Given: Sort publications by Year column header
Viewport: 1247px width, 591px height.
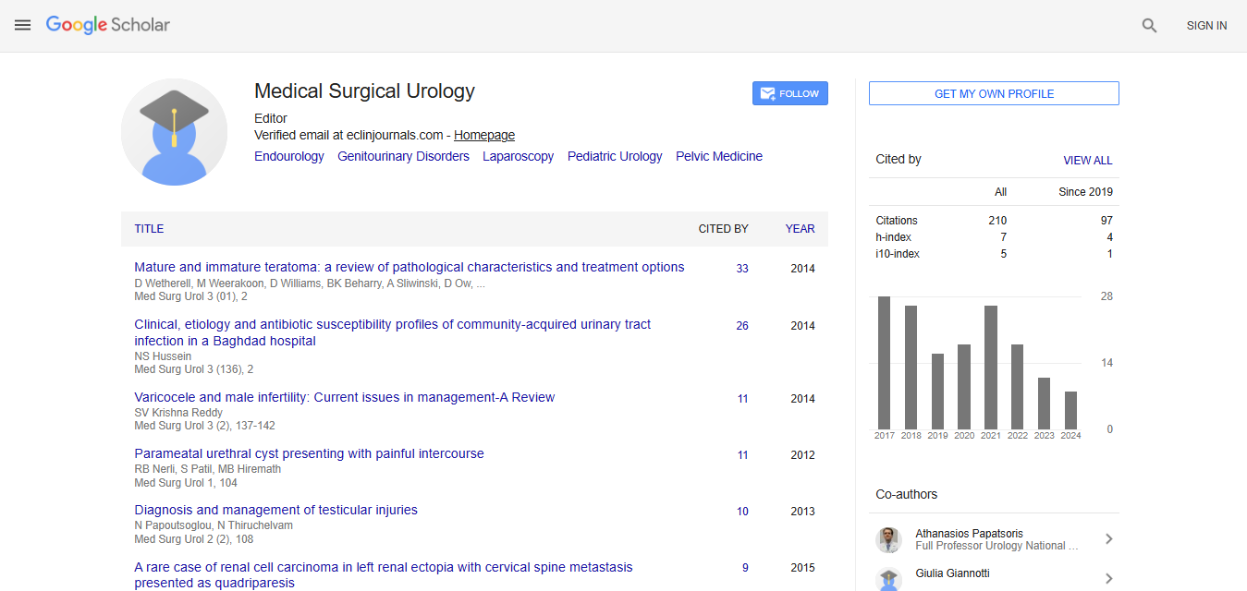Looking at the screenshot, I should click(800, 229).
